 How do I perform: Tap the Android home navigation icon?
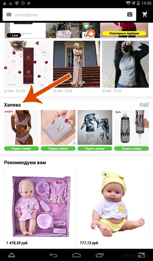(76, 255)
